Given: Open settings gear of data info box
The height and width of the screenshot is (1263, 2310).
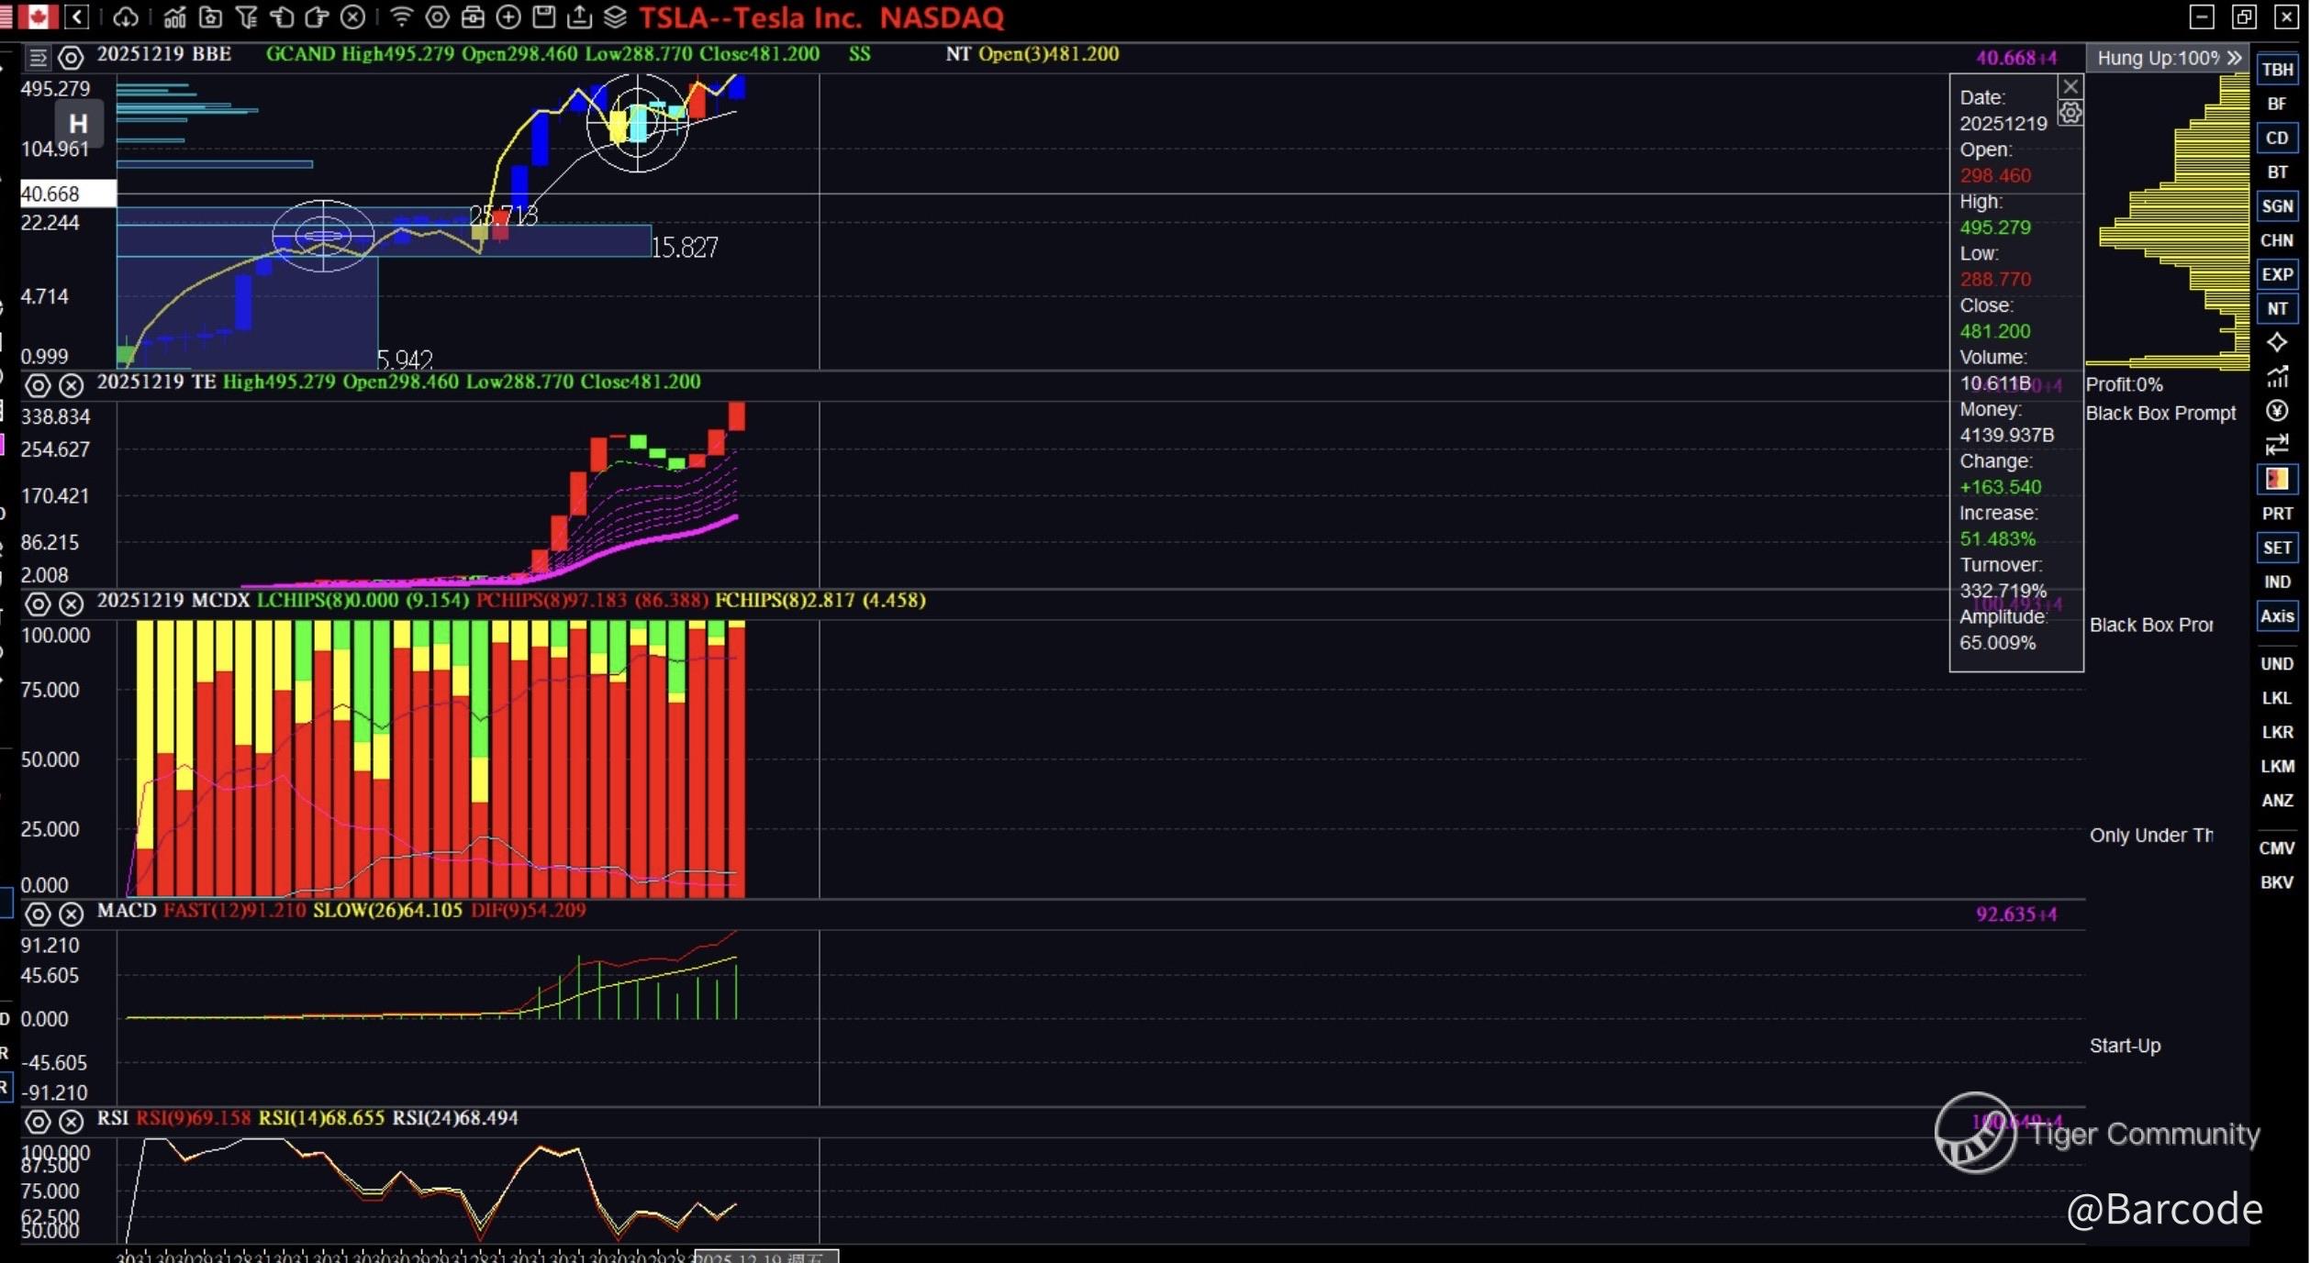Looking at the screenshot, I should (x=2070, y=113).
